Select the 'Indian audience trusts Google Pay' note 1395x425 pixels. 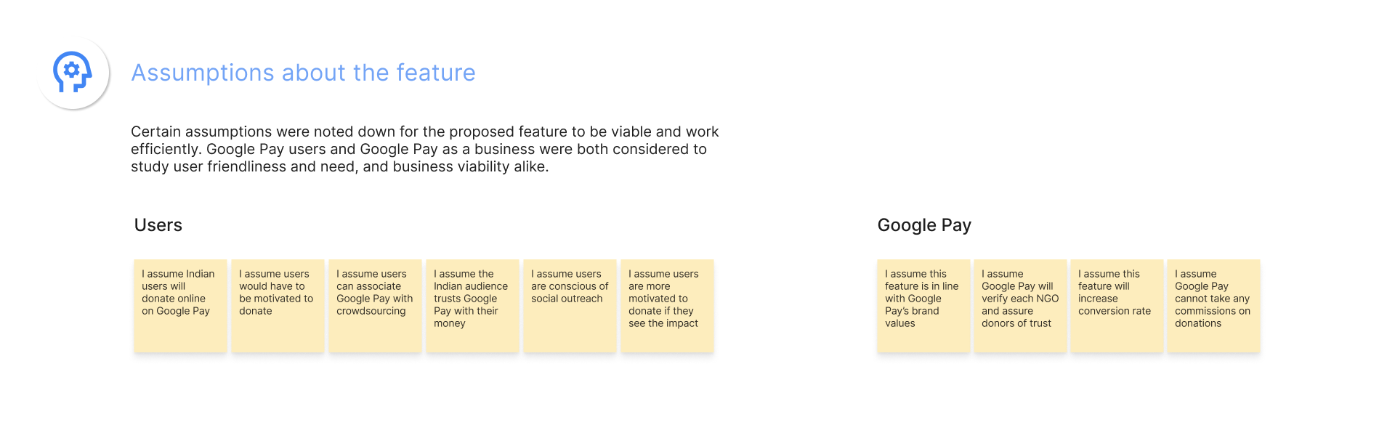click(x=472, y=306)
